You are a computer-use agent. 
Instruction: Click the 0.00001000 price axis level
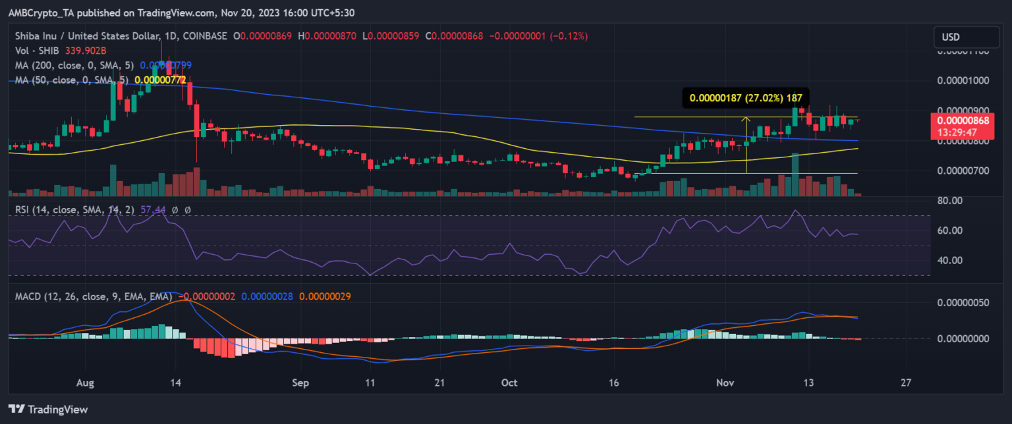pyautogui.click(x=963, y=80)
